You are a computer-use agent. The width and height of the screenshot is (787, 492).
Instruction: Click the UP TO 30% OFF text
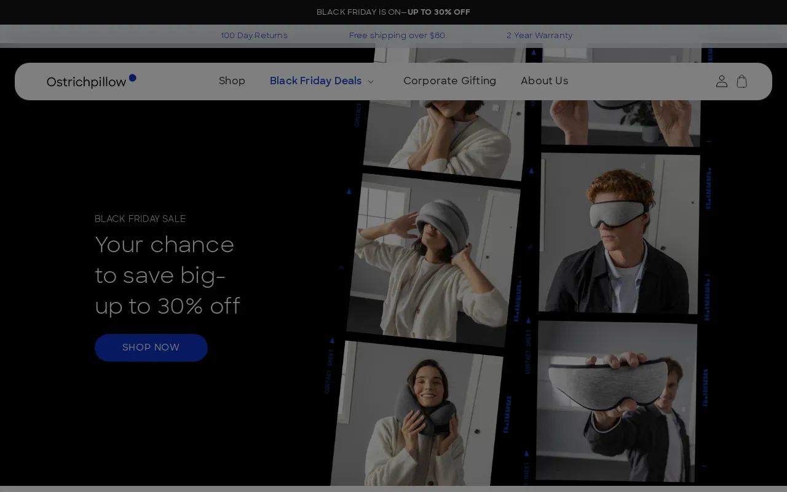(438, 12)
